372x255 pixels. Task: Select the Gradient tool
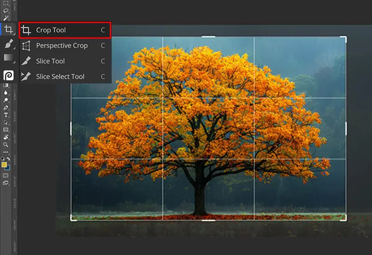[x=8, y=58]
